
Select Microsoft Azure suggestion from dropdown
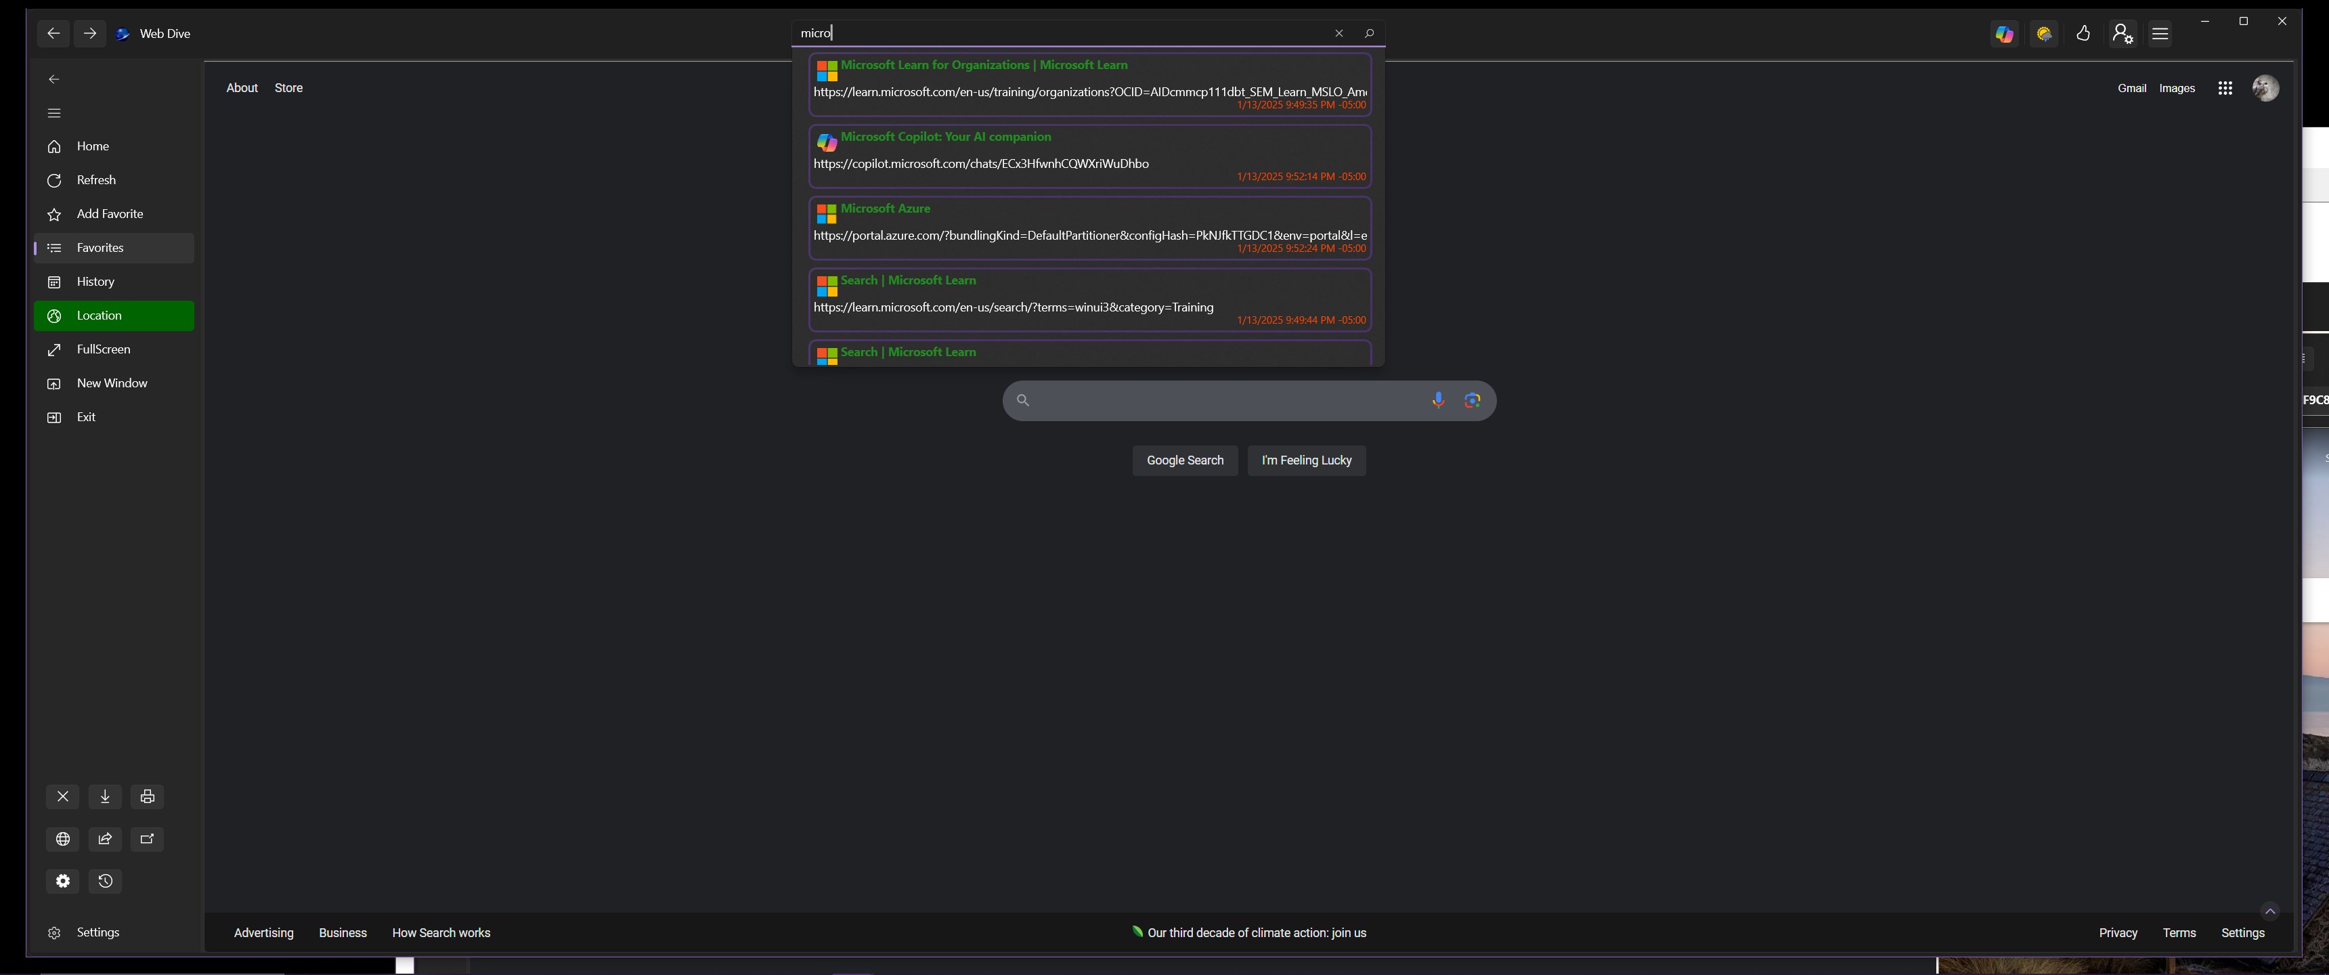coord(1089,228)
